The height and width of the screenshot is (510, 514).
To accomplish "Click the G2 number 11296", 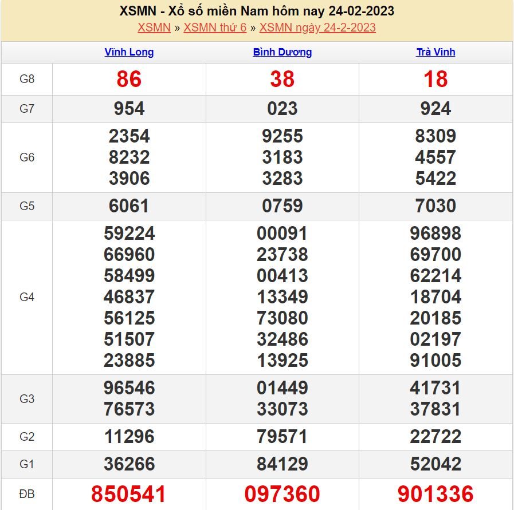I will click(x=129, y=437).
